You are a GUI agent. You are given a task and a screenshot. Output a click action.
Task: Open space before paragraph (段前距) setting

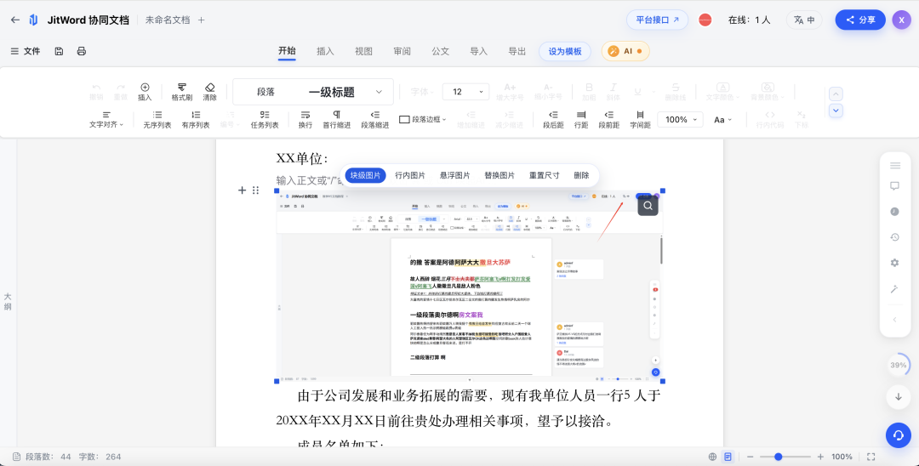(x=609, y=119)
